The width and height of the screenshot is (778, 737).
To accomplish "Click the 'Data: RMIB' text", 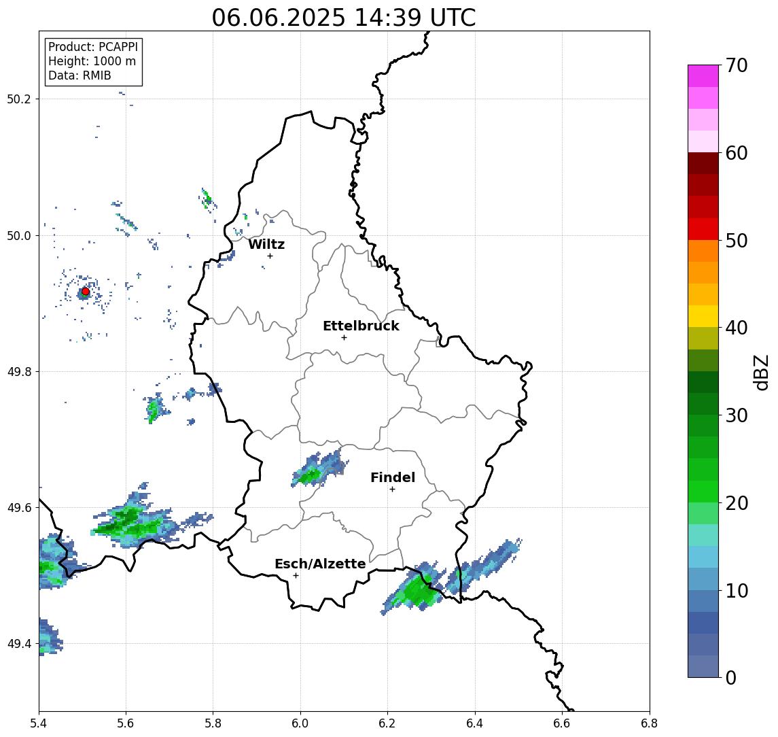I will click(x=79, y=75).
